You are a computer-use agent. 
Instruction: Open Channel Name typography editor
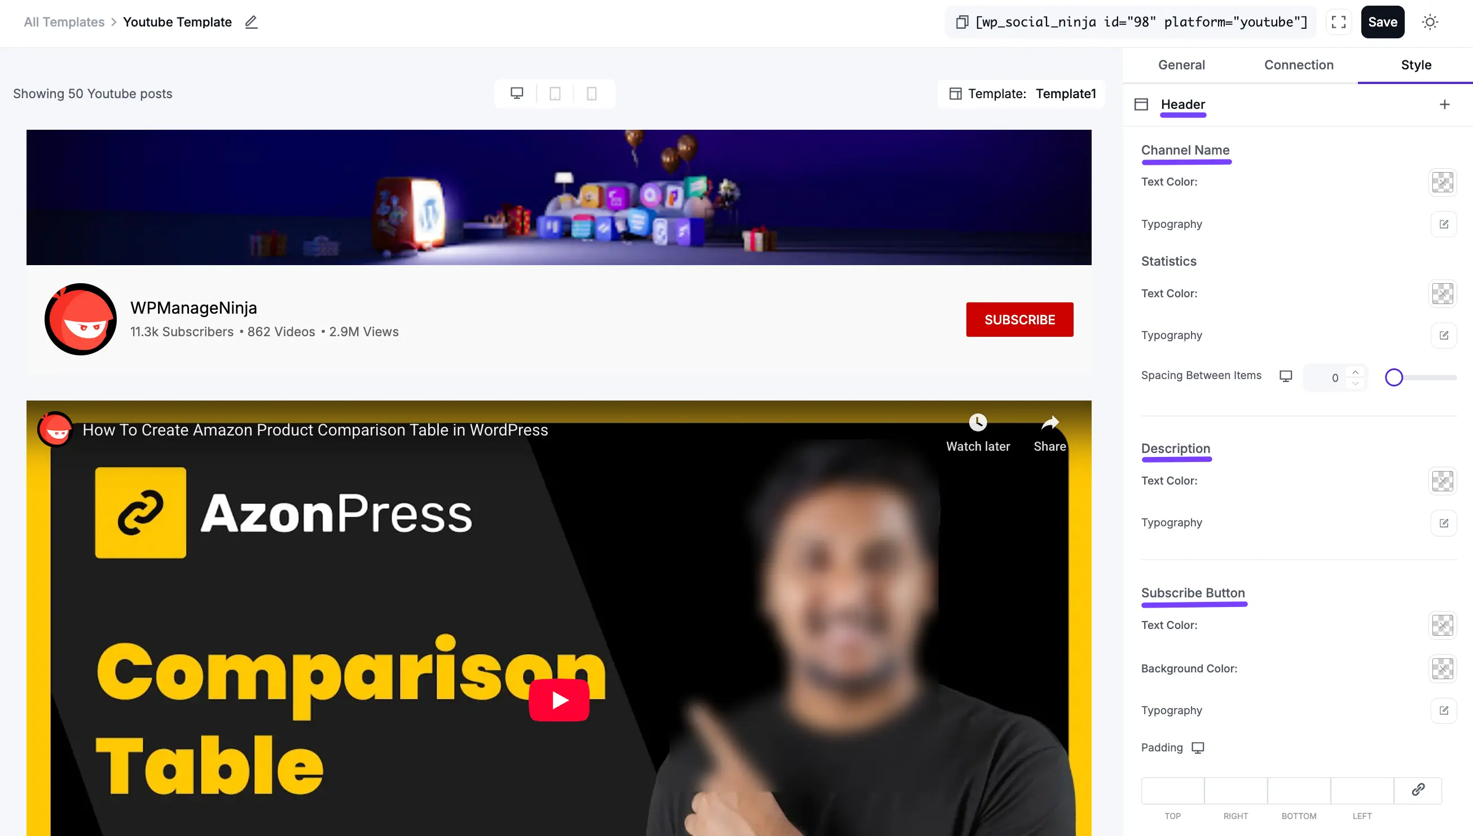(1444, 224)
